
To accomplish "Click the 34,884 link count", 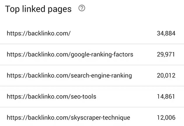I will tap(166, 33).
